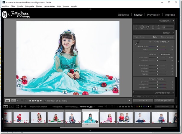Open the Herramientas menu
182x134 pixels.
click(x=49, y=6)
